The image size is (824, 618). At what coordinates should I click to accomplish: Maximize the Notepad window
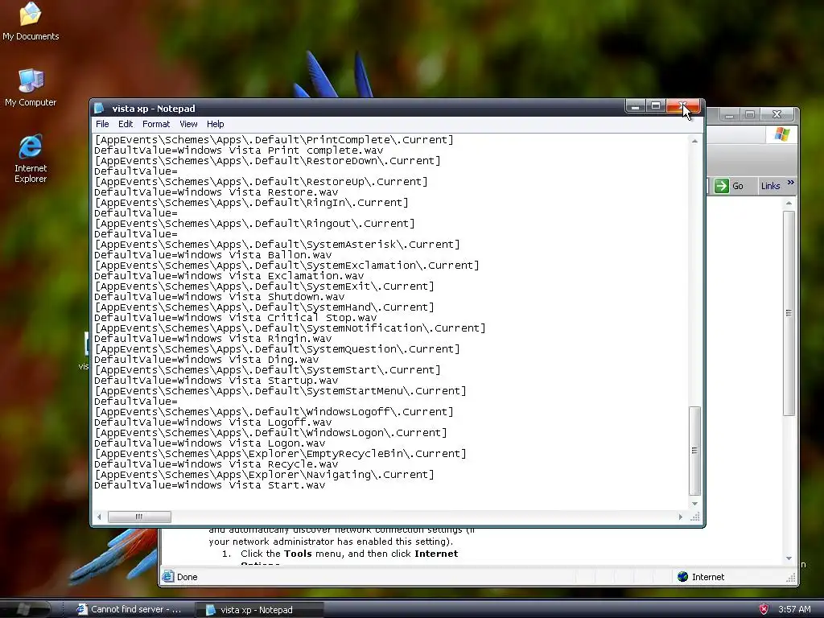tap(655, 106)
